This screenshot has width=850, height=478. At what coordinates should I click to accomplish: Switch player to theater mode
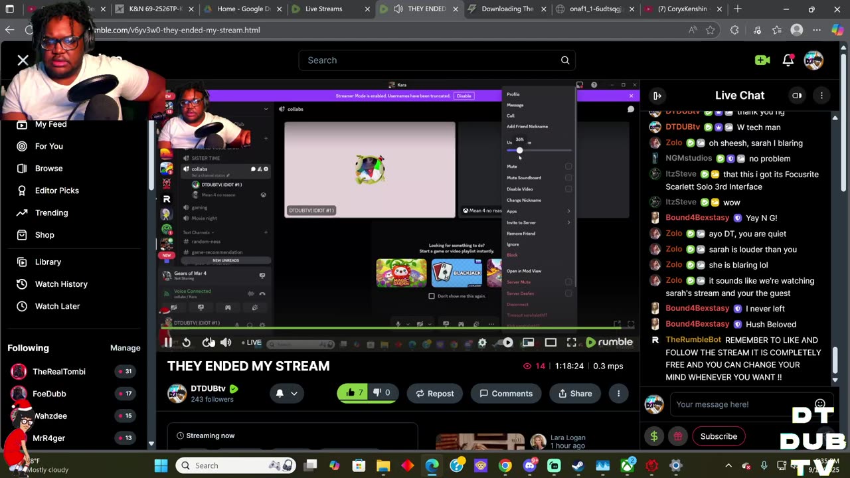click(551, 343)
